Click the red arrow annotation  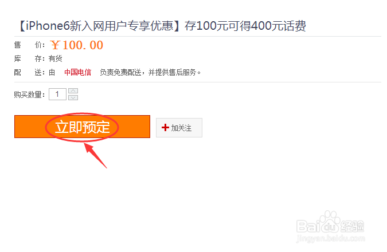coord(95,155)
